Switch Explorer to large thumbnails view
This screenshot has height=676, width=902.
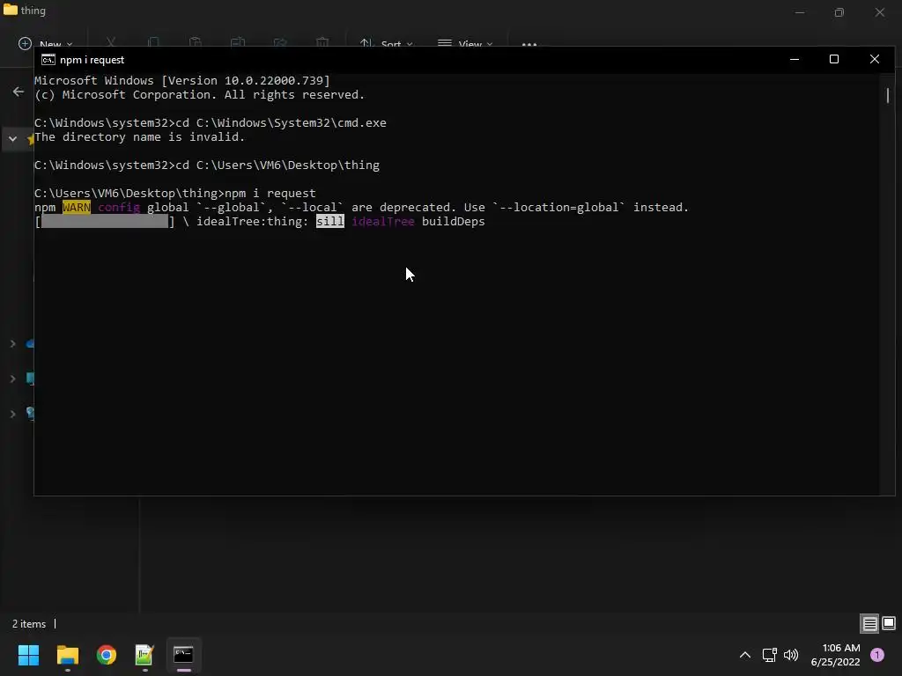click(889, 623)
